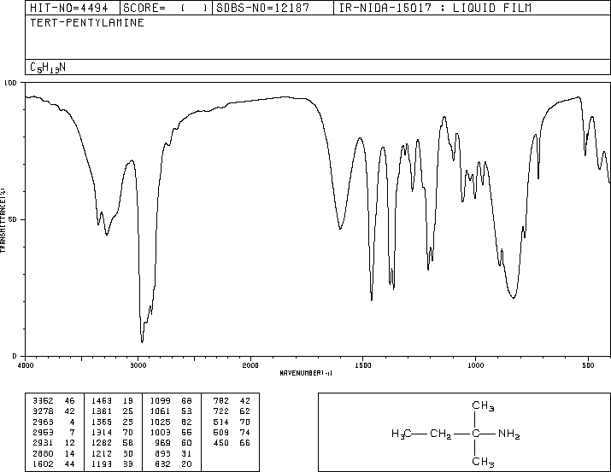611x472 pixels.
Task: Click the compound name TERT-PENTYLAMINE
Action: (87, 22)
